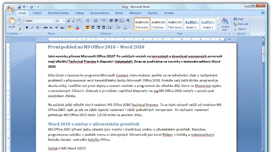Apply the bulleted list icon
Image resolution: width=271 pixels, height=152 pixels.
tap(88, 21)
